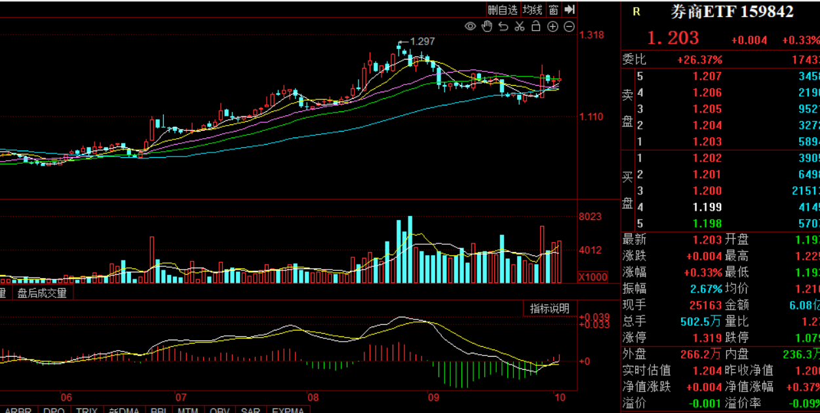The width and height of the screenshot is (820, 413).
Task: Click the 总手 value 502.5万
Action: (701, 321)
